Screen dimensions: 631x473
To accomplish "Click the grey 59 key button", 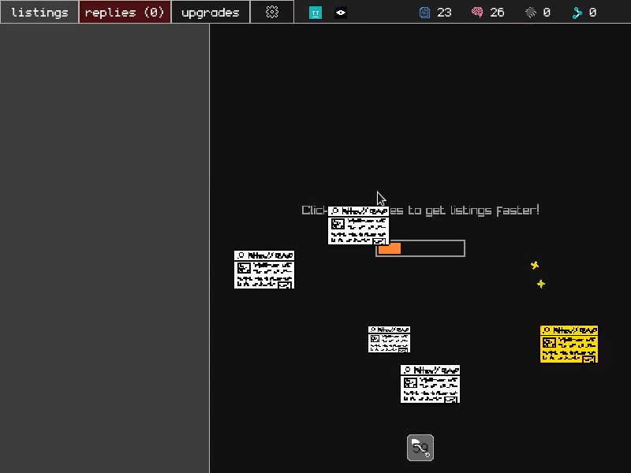I will pos(420,448).
